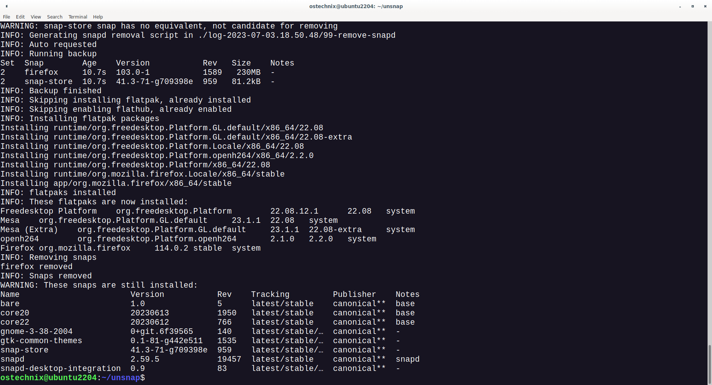Click Freedesktop Platform version 22.08.12.1
The height and width of the screenshot is (385, 712).
(x=294, y=211)
